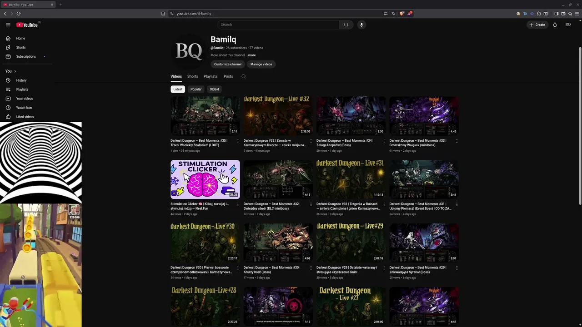Open options menu for Stimulation Clicker video
The width and height of the screenshot is (582, 327).
pos(238,204)
